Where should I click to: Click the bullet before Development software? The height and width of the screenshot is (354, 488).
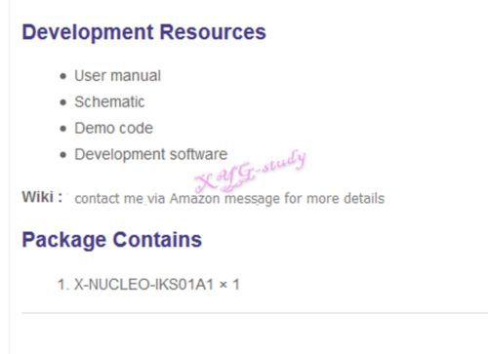[x=63, y=155]
